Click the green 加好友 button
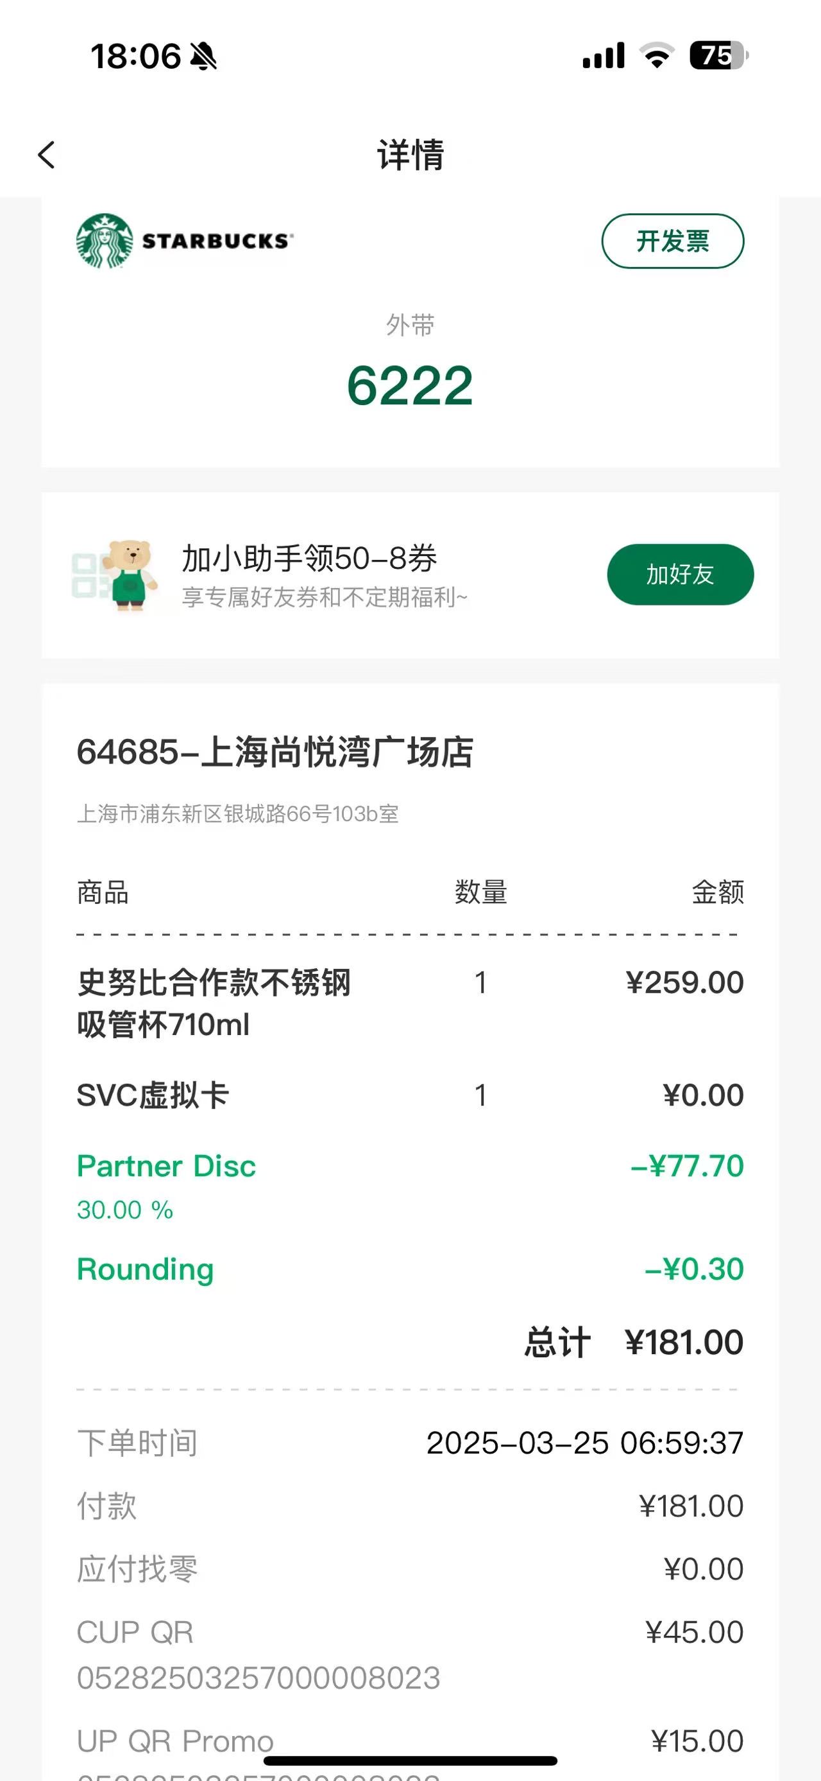This screenshot has width=821, height=1781. pyautogui.click(x=680, y=575)
